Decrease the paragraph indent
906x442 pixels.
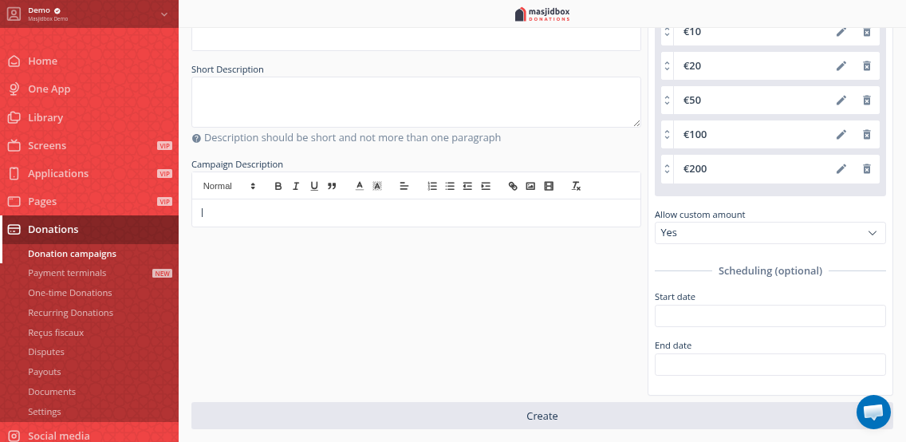pyautogui.click(x=467, y=186)
